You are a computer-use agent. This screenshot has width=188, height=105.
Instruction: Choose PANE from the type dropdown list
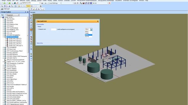tap(88, 33)
